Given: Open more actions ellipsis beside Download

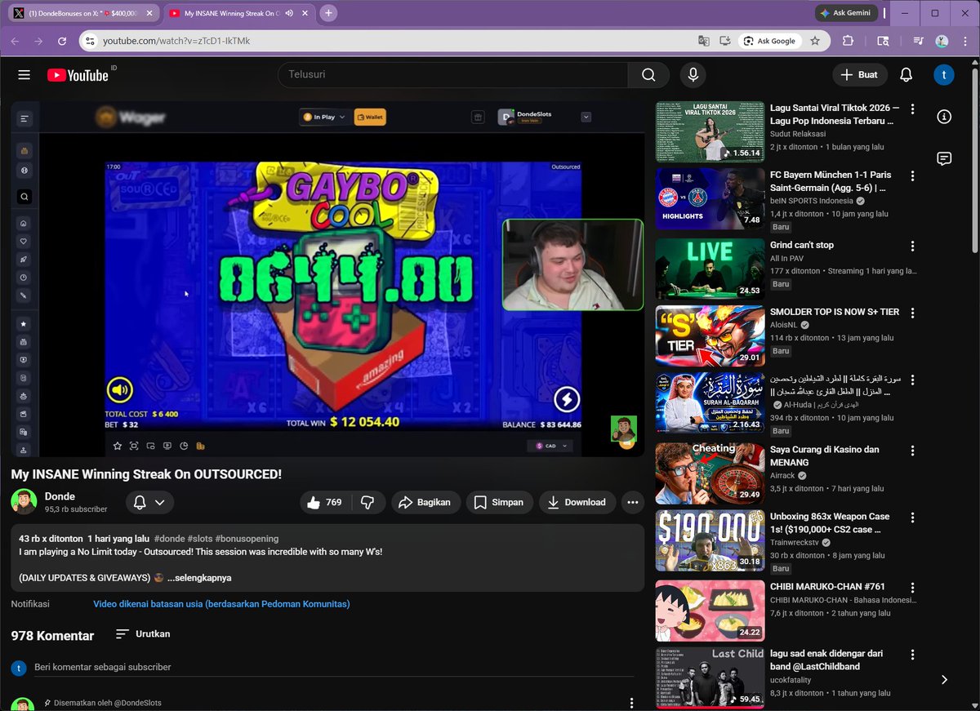Looking at the screenshot, I should click(x=633, y=502).
